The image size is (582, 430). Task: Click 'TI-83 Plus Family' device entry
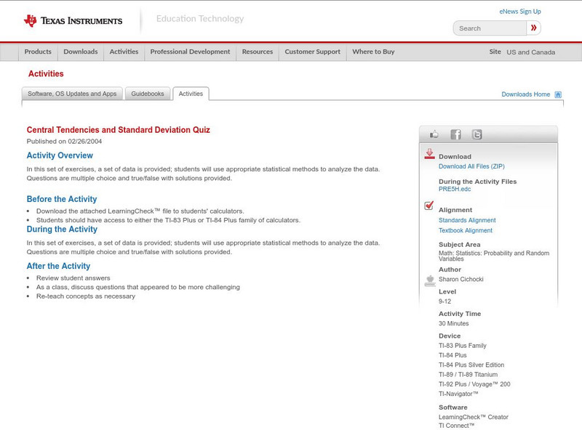[x=463, y=346]
